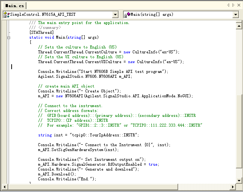The height and width of the screenshot is (192, 243).
Task: Click the "main entry point" summary comment
Action: (x=79, y=23)
